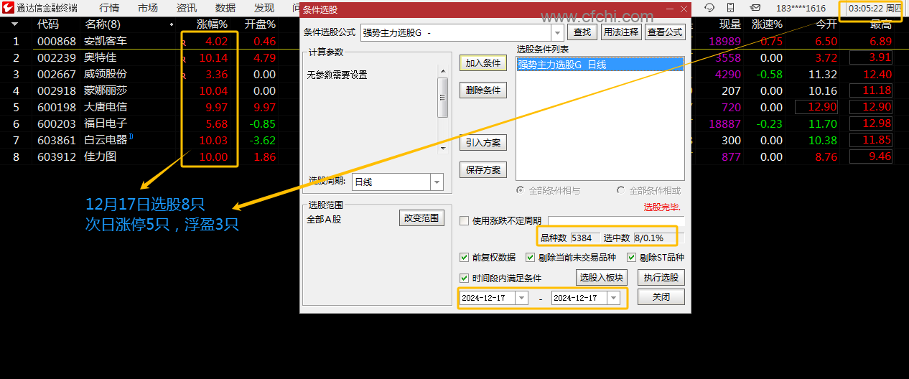Click 保存方案 button
This screenshot has height=379, width=909.
(x=483, y=170)
